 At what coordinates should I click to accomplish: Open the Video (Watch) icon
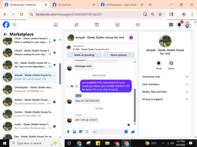coord(97,25)
